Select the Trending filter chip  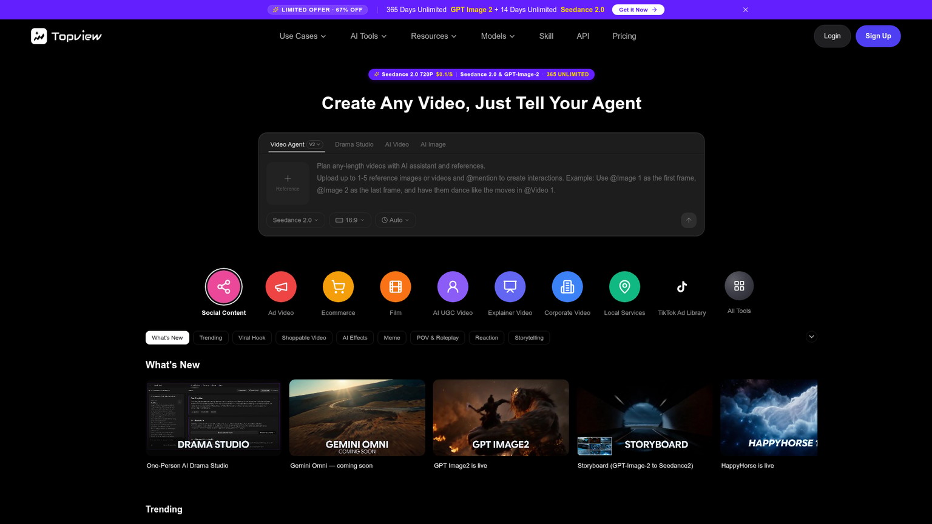211,338
